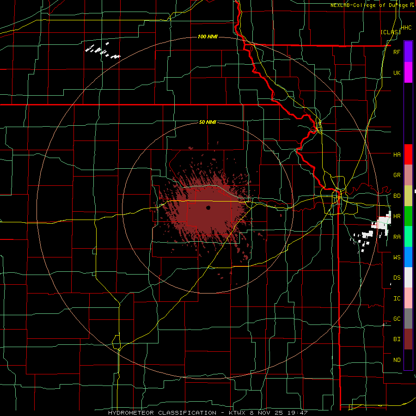Viewport: 416px width, 416px height.
Task: Click the brown BI legend swatch
Action: click(x=408, y=339)
